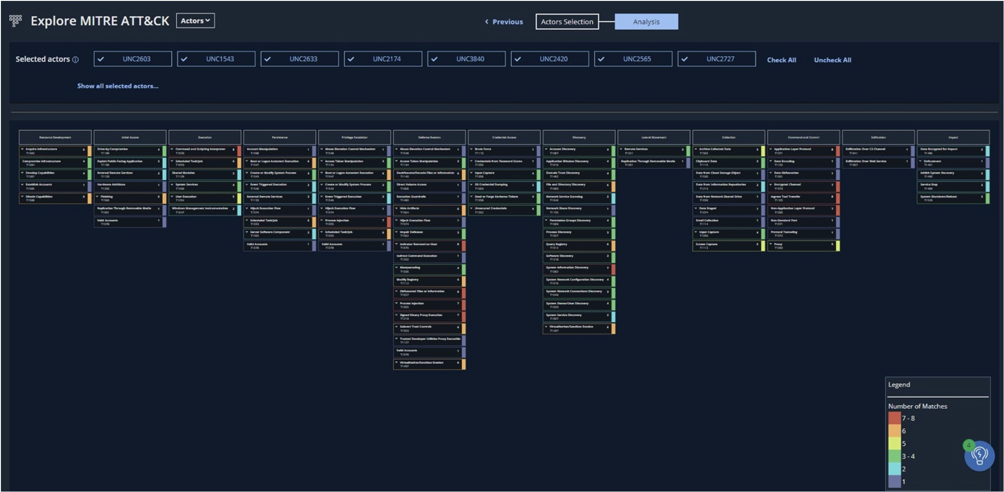1004x492 pixels.
Task: Open Direct Volume Access card
Action: pyautogui.click(x=429, y=186)
